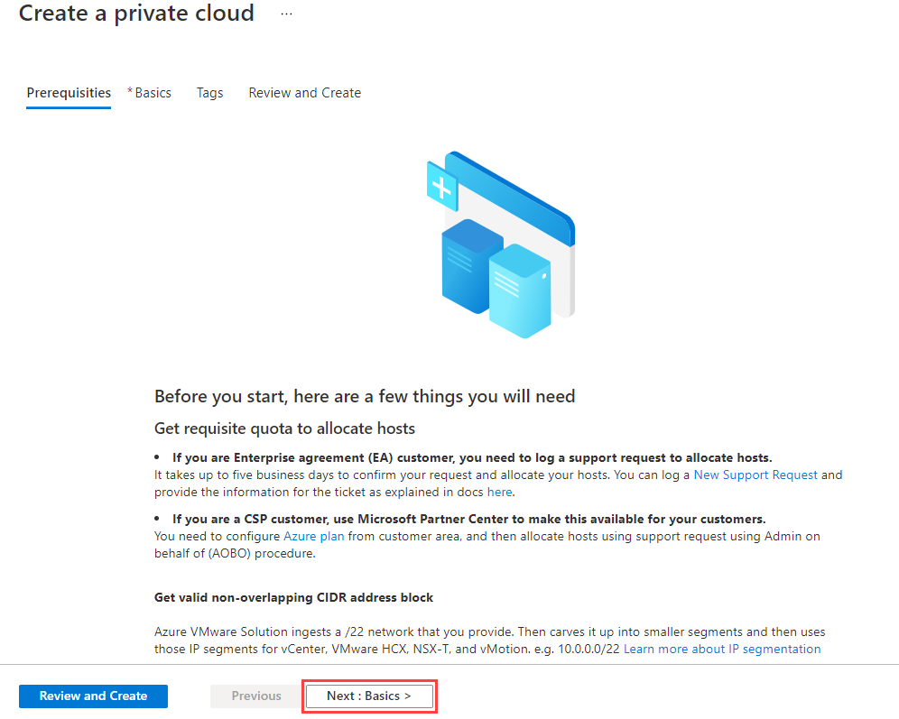This screenshot has width=899, height=719.
Task: Click the Prerequisites tab
Action: [68, 93]
